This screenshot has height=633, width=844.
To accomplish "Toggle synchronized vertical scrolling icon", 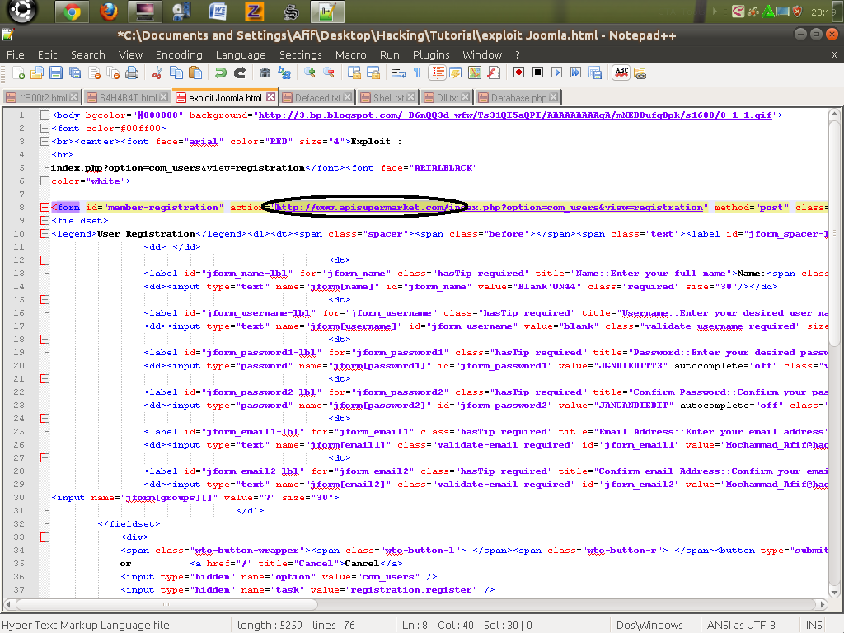I will pyautogui.click(x=354, y=73).
